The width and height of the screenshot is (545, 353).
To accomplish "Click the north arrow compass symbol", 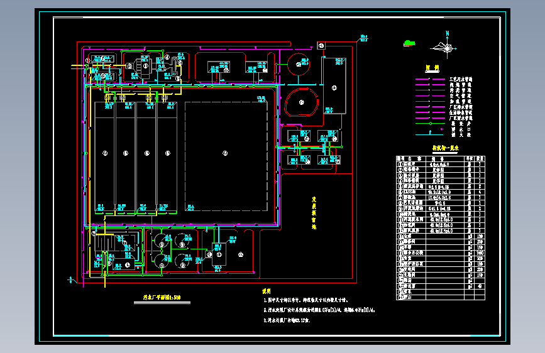I will click(x=444, y=45).
